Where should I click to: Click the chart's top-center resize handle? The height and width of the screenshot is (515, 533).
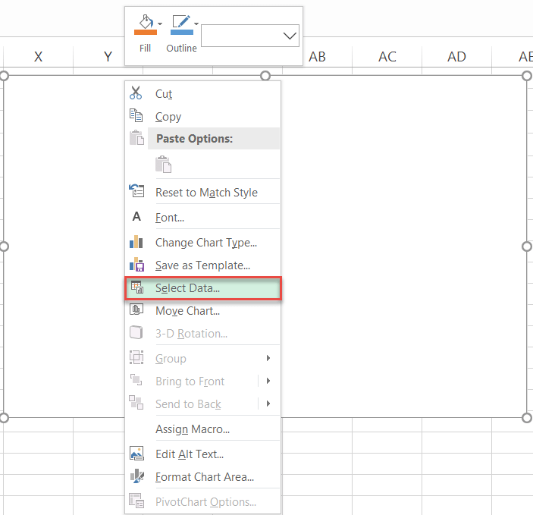(x=265, y=76)
